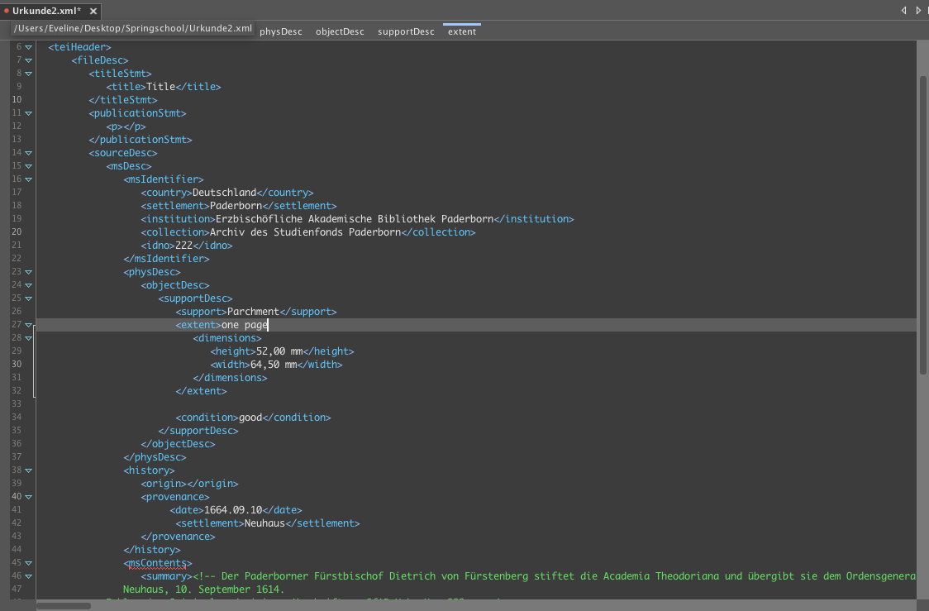Collapse the history fold on line 38

[x=28, y=470]
